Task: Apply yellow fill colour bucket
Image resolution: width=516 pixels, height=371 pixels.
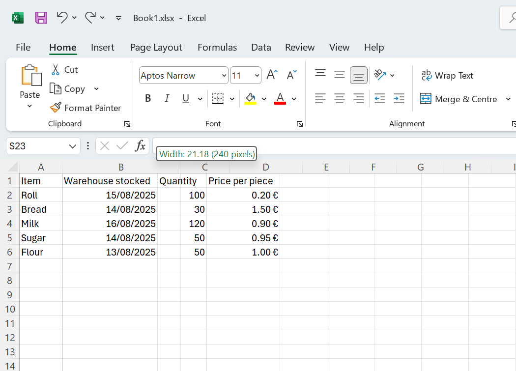Action: click(x=250, y=98)
